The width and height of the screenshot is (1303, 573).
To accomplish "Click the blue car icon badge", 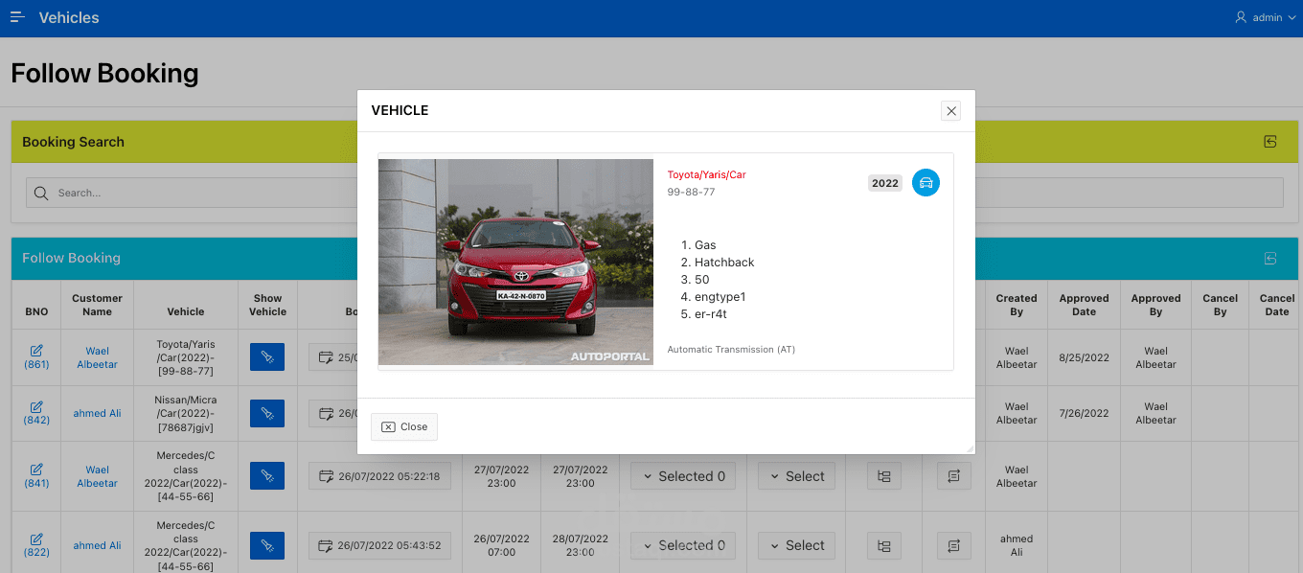I will pos(926,182).
